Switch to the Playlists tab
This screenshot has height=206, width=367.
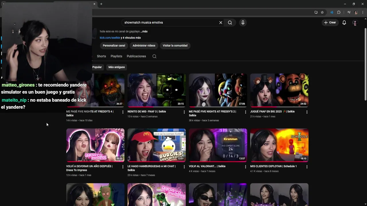pos(116,56)
